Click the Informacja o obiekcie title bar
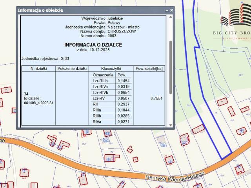 pyautogui.click(x=78, y=10)
